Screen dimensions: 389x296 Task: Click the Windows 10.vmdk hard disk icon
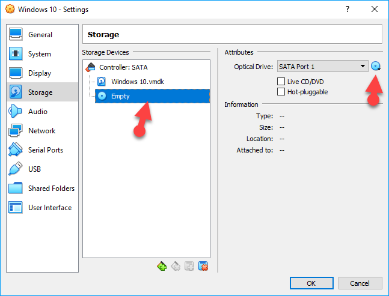102,82
